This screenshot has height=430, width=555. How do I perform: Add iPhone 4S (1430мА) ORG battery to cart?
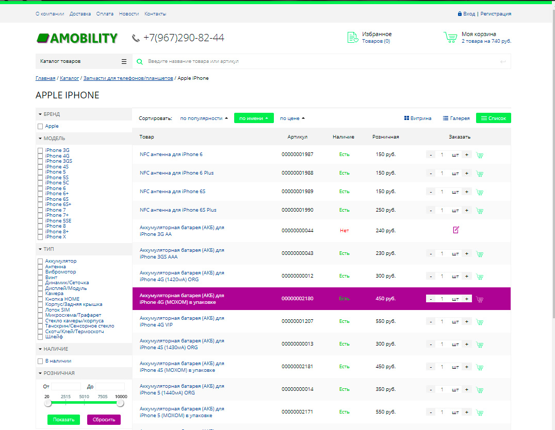pos(480,344)
